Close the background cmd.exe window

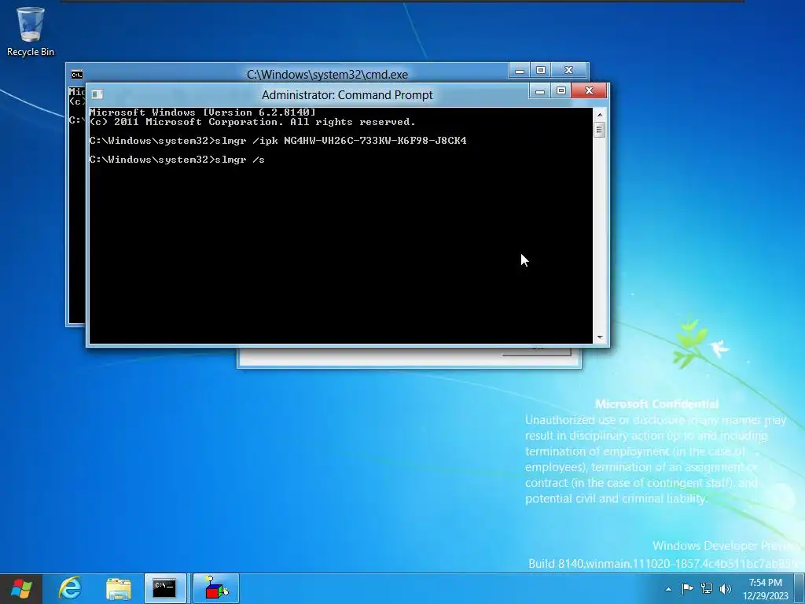coord(568,70)
